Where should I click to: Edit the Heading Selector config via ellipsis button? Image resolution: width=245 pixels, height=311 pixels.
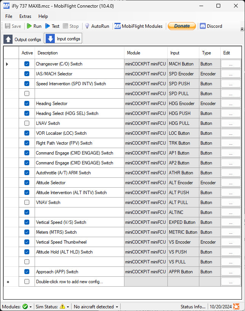(x=231, y=104)
